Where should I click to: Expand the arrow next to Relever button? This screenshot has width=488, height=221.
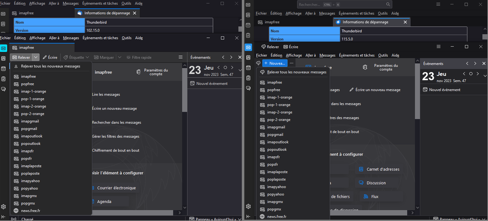click(36, 57)
